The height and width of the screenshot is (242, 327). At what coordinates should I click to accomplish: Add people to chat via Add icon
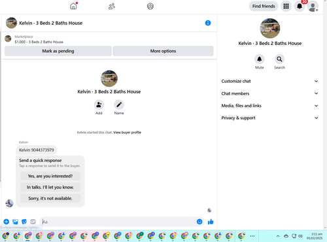99,105
